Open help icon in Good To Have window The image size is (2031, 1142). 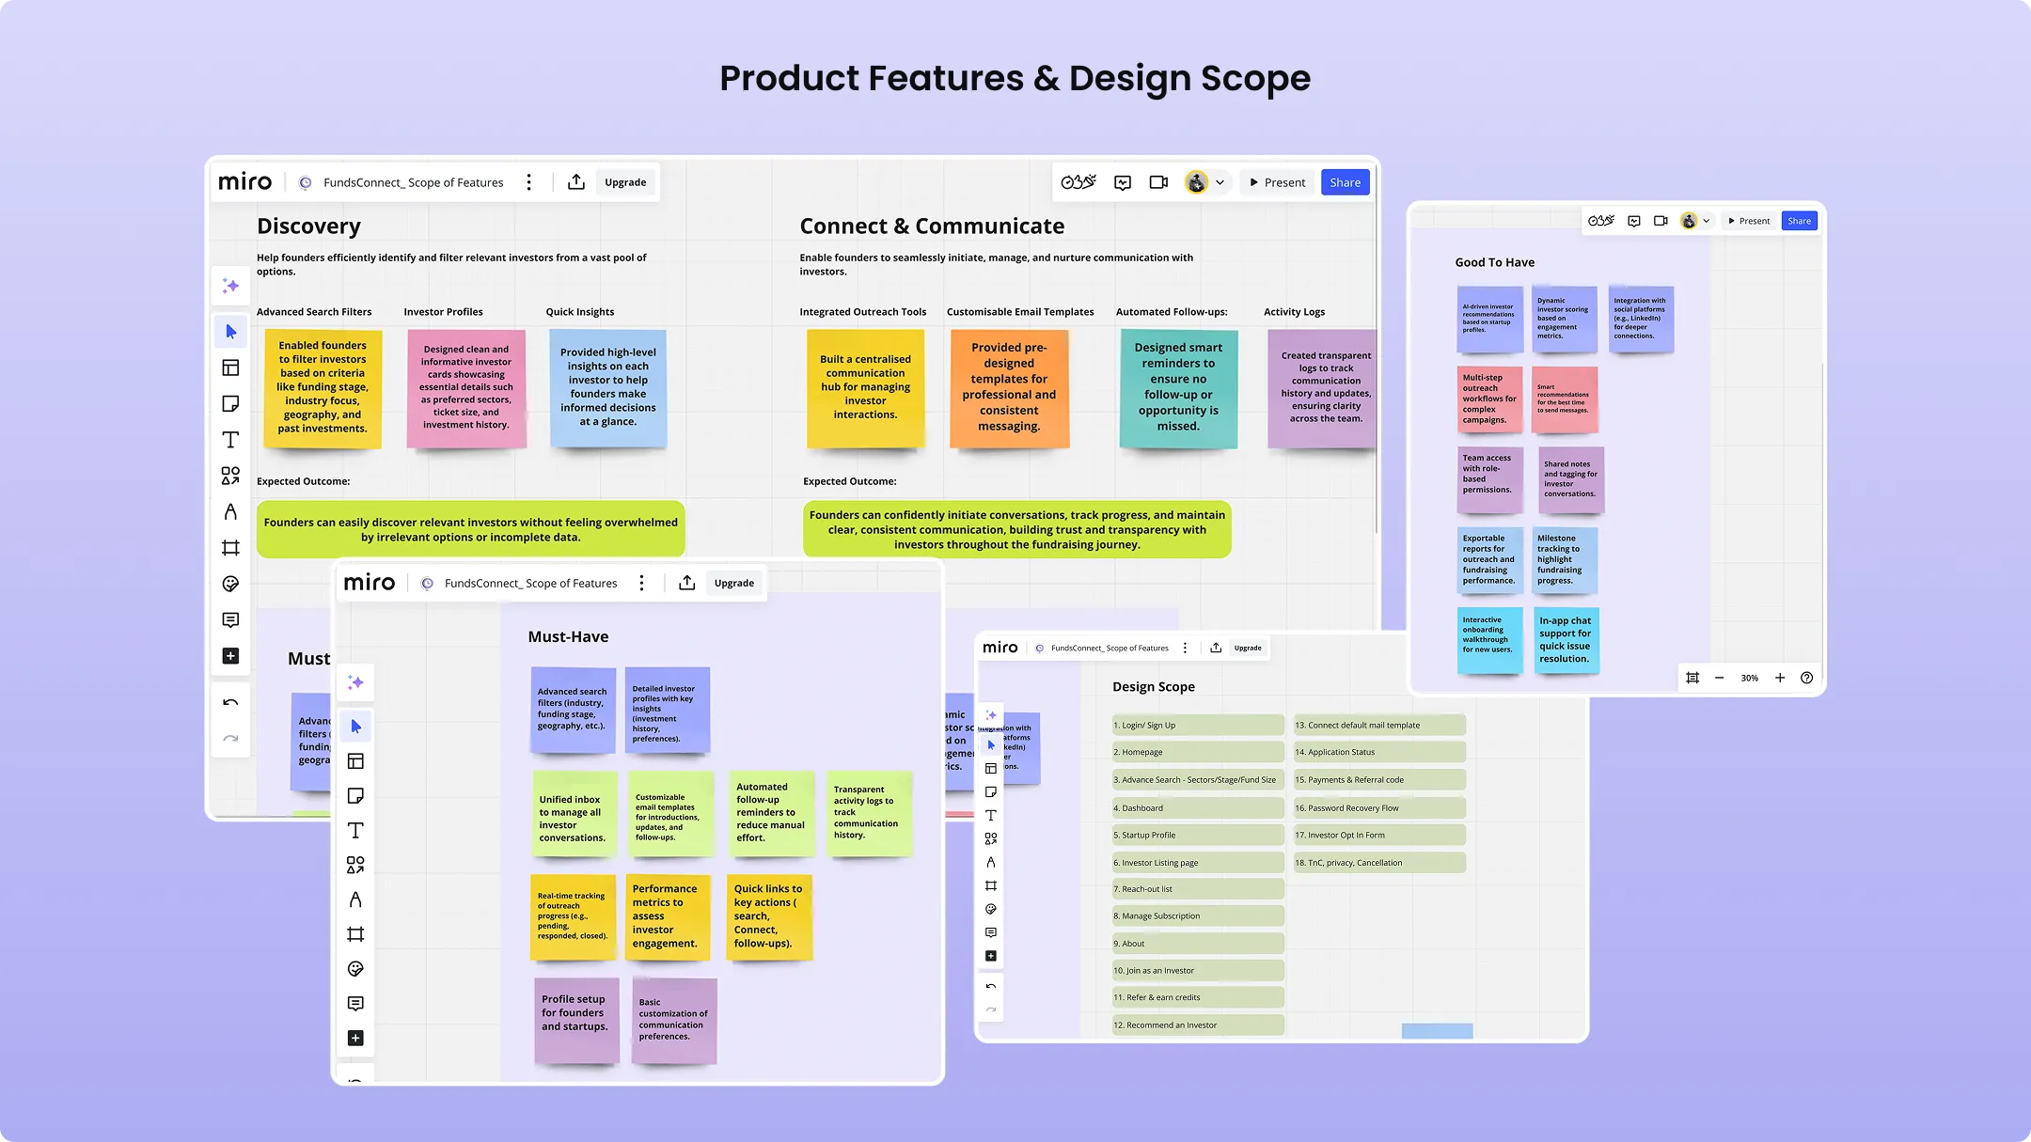pos(1806,678)
